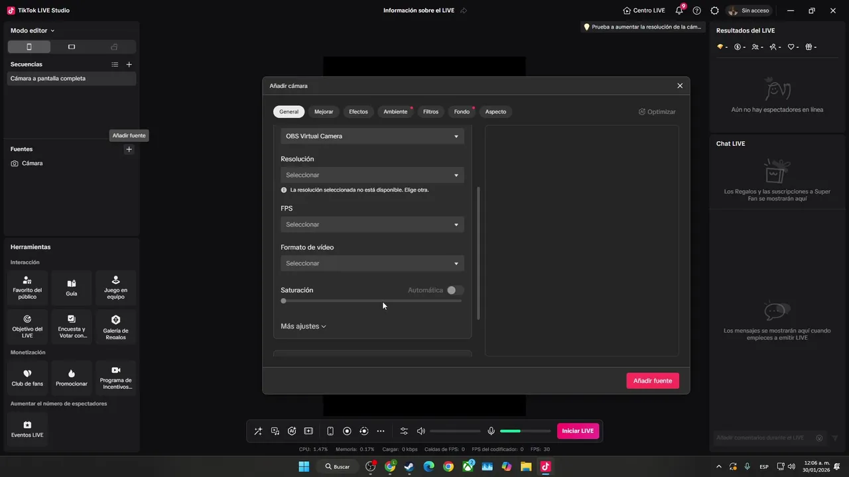Click the Optimizar button

click(657, 112)
